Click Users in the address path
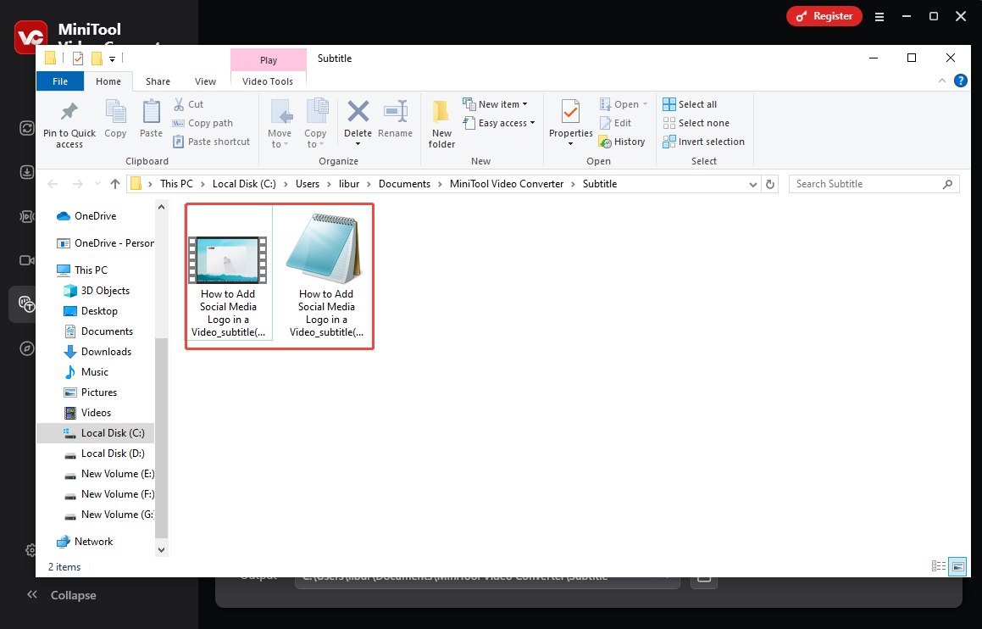The image size is (982, 629). point(308,184)
